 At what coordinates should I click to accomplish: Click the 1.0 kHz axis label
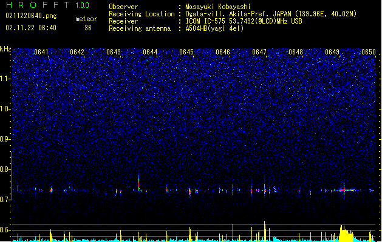coord(5,109)
